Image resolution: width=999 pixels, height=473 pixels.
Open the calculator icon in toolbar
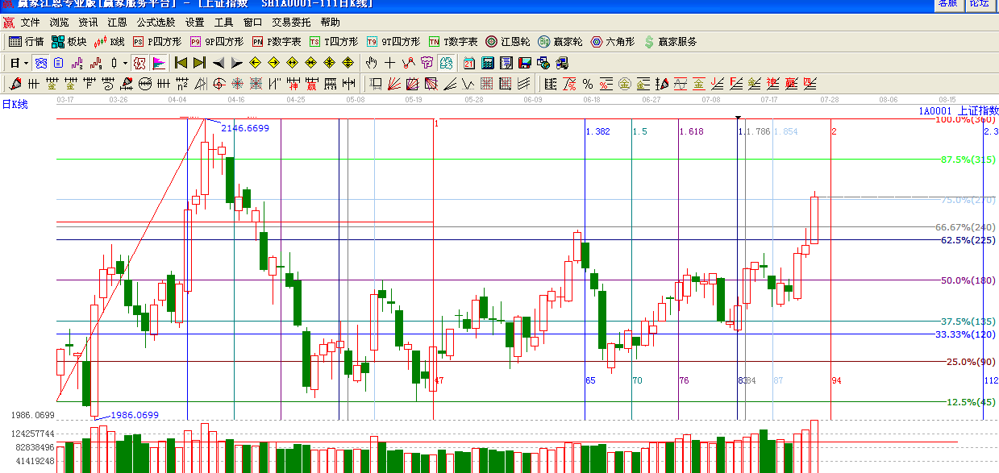tap(488, 63)
